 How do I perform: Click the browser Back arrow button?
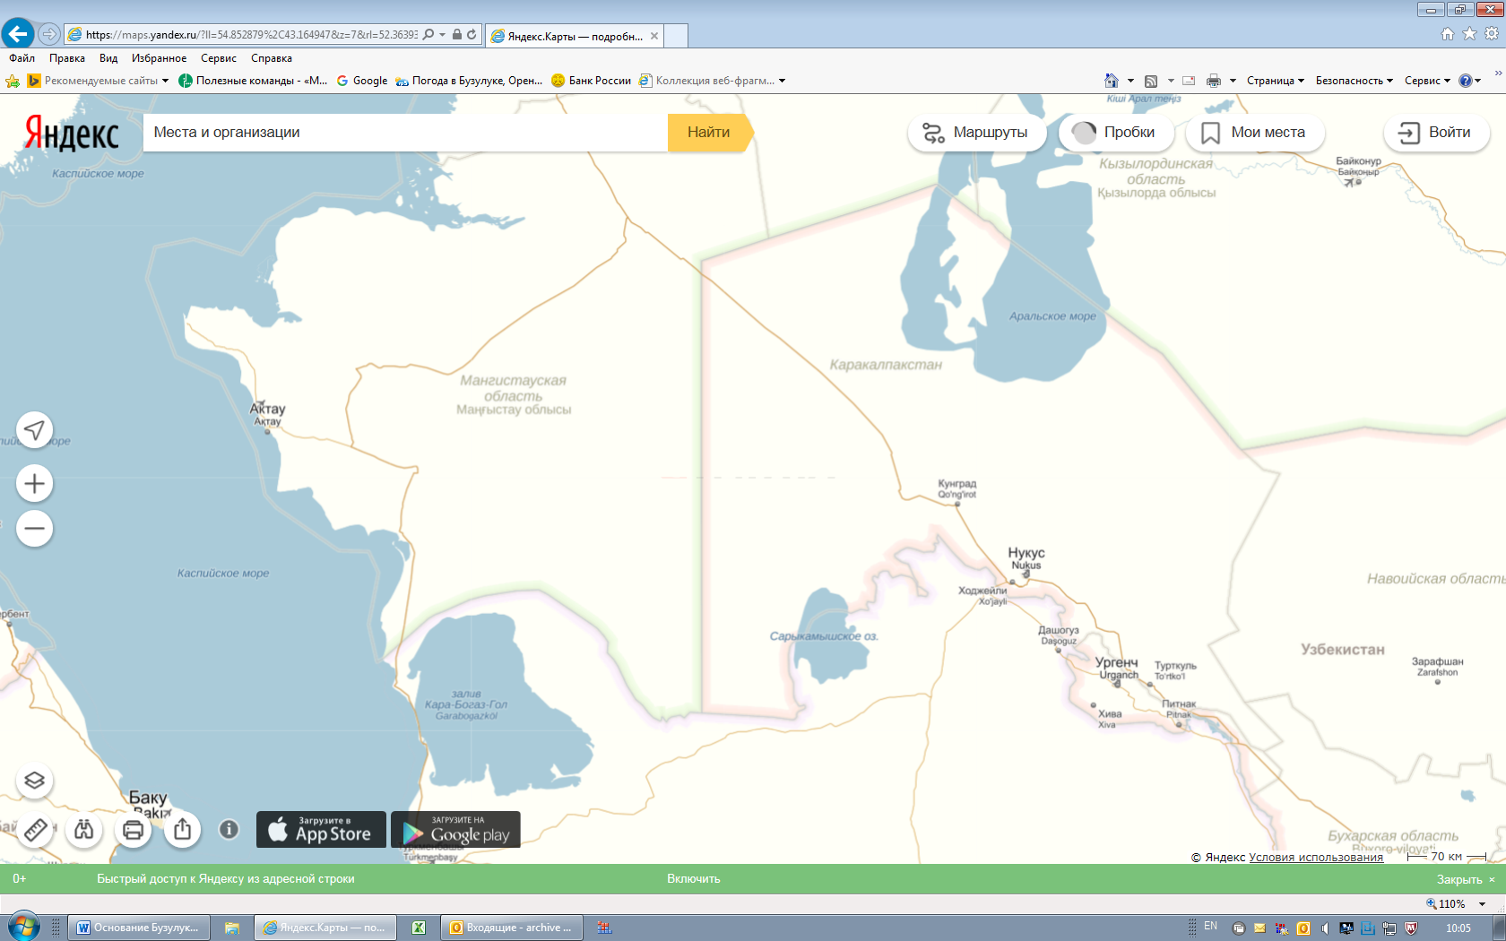pyautogui.click(x=18, y=34)
